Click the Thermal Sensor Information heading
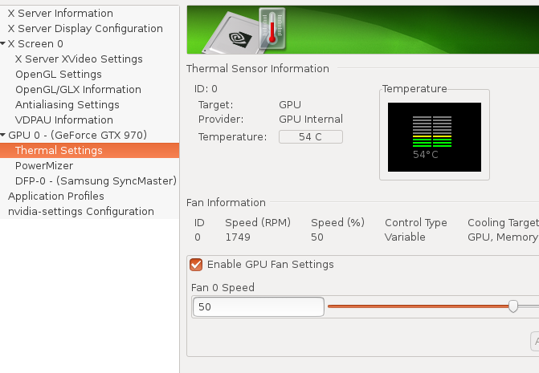This screenshot has width=539, height=373. tap(258, 69)
